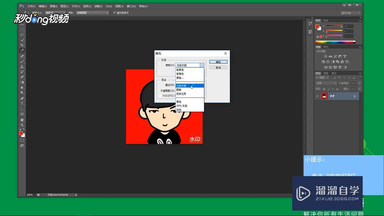
Task: Choose 背景色 in the dropdown list
Action: pos(190,74)
